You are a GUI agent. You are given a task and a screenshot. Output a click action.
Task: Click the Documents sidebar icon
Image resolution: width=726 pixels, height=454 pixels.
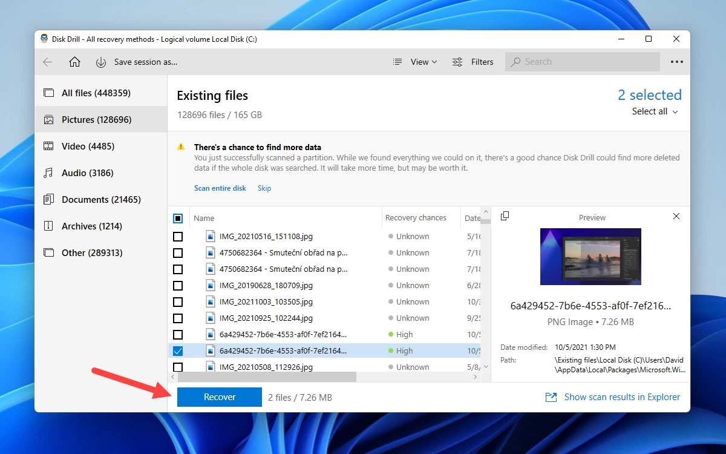[48, 200]
